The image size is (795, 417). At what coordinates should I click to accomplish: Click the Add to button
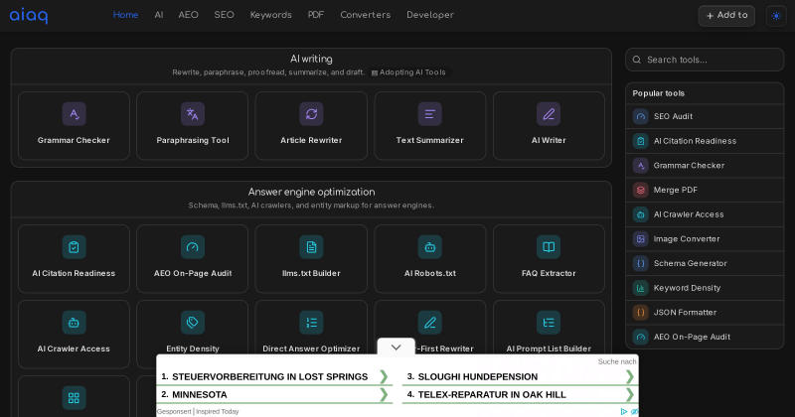[726, 16]
